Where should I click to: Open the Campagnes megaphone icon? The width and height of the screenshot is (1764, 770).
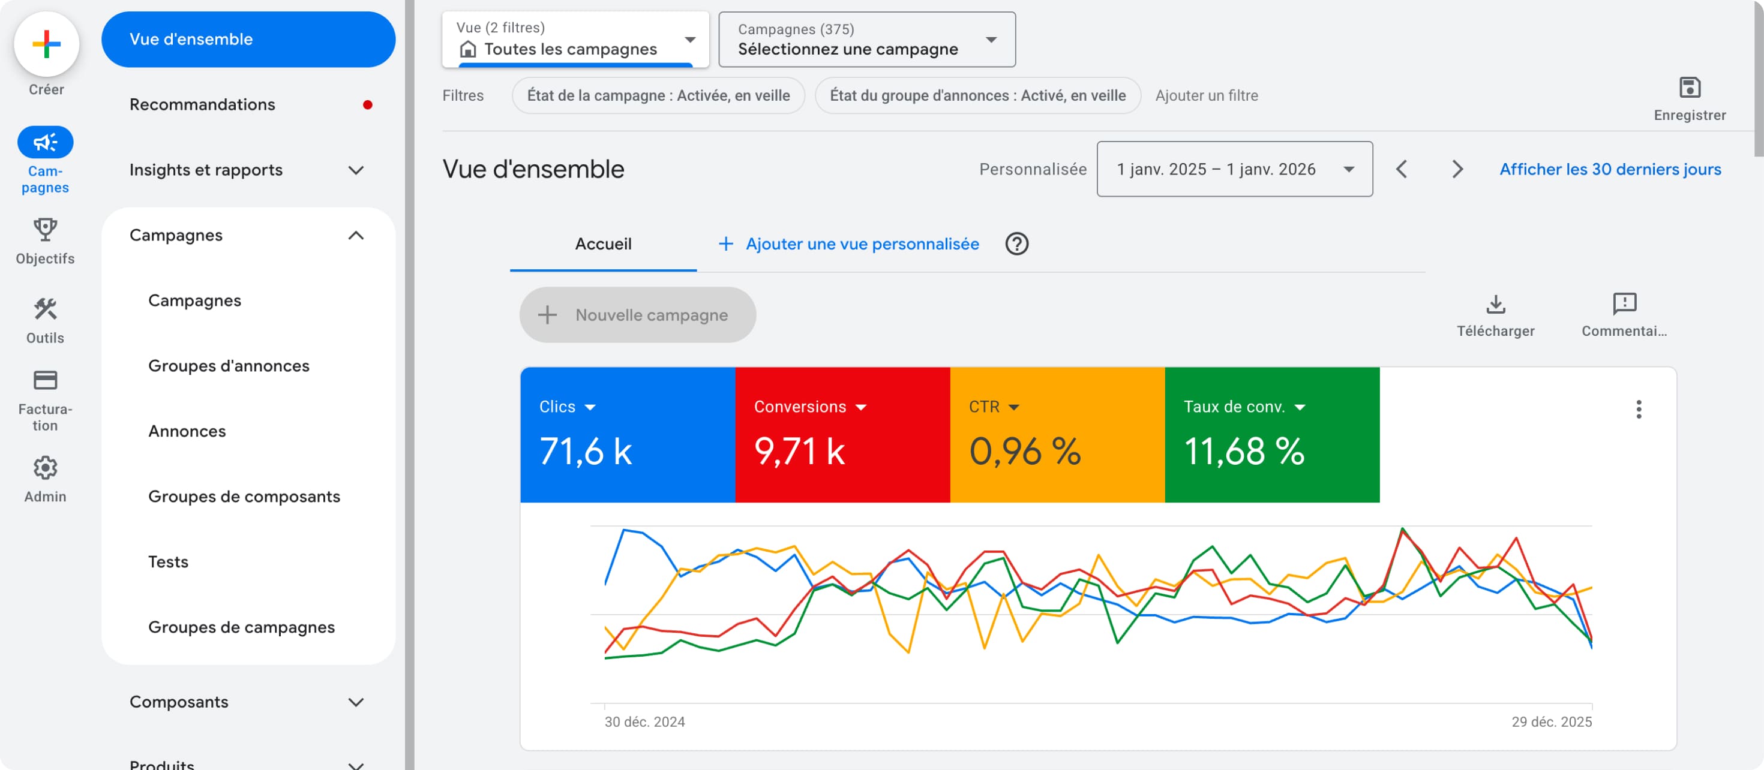tap(45, 142)
